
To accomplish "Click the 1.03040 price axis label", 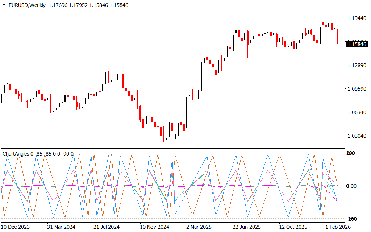I will 357,136.
